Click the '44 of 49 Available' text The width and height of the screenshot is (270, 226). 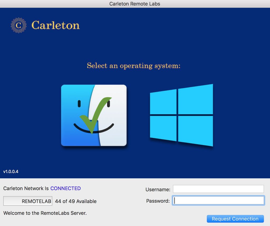(x=76, y=201)
